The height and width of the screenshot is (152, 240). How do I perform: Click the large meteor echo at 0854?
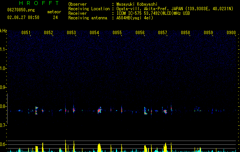[x=100, y=110]
